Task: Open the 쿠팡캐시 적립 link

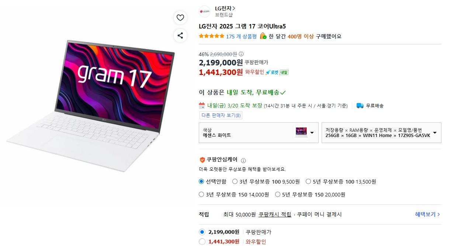Action: point(275,214)
